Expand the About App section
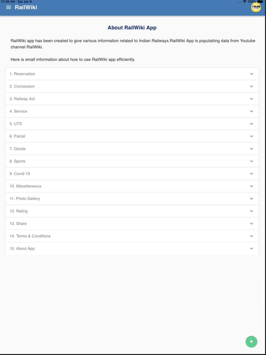The height and width of the screenshot is (355, 266). coord(132,249)
